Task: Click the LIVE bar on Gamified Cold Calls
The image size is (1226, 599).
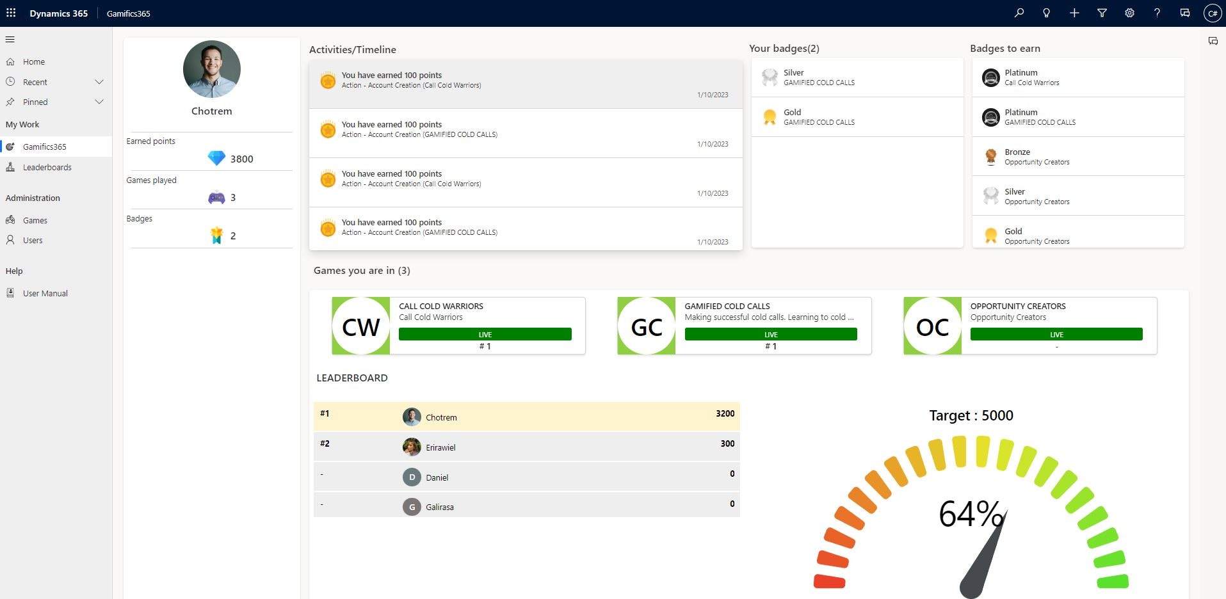Action: coord(771,334)
